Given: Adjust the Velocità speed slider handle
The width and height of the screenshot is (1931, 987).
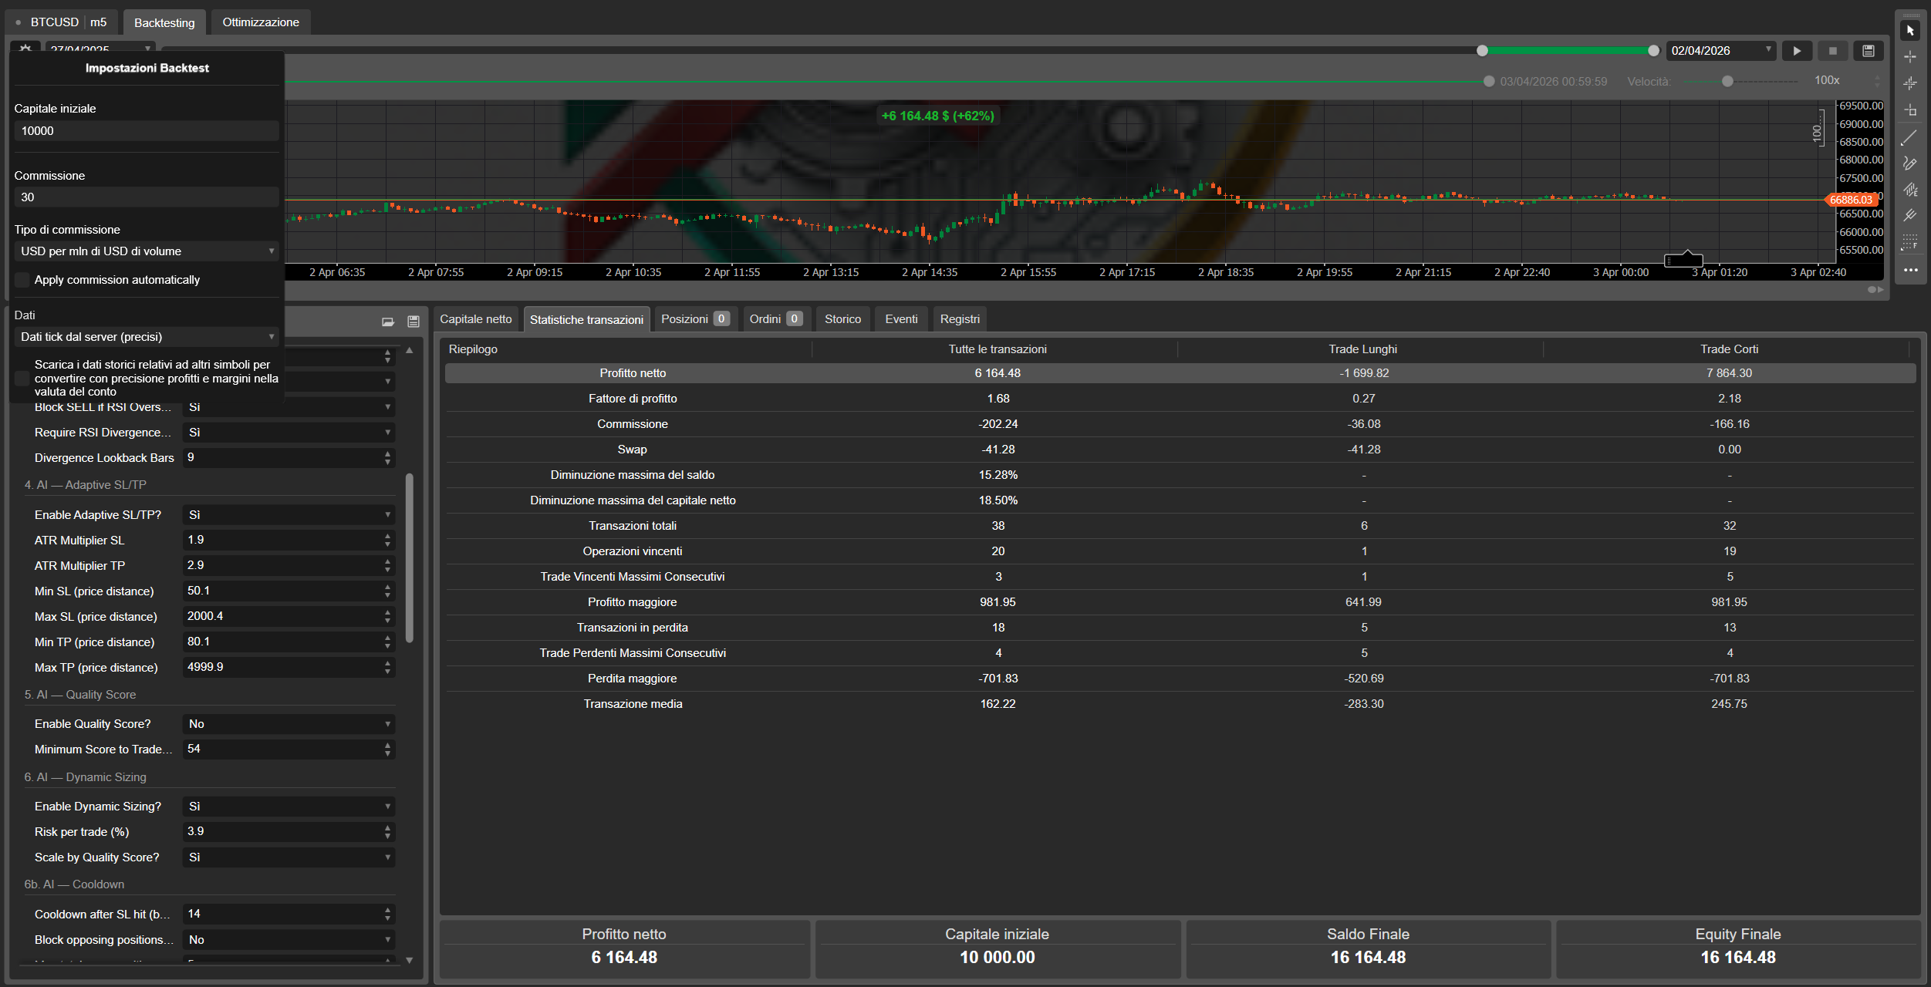Looking at the screenshot, I should tap(1727, 82).
